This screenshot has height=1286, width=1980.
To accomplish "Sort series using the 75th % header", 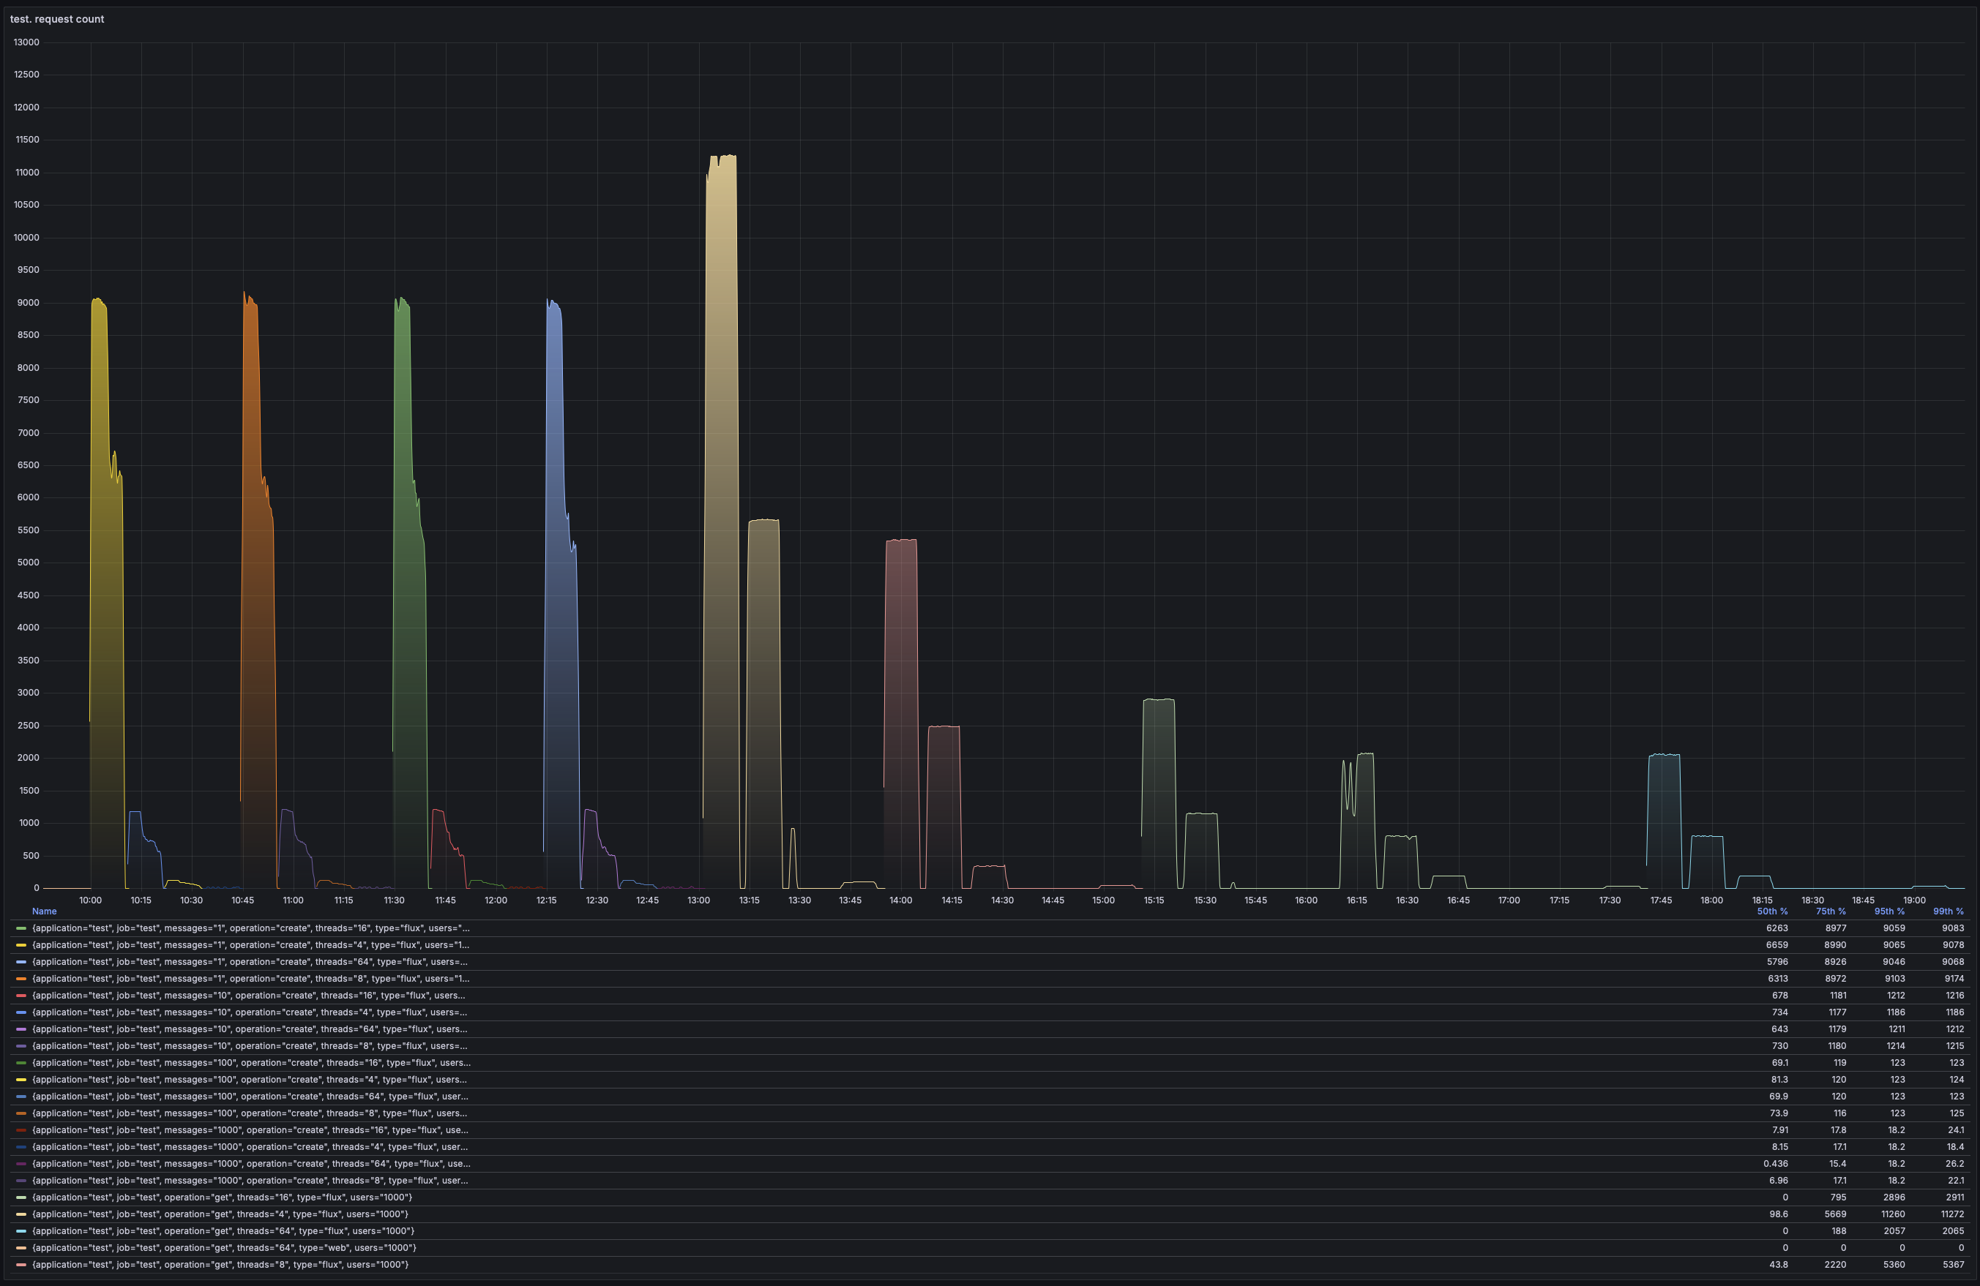I will pos(1830,911).
